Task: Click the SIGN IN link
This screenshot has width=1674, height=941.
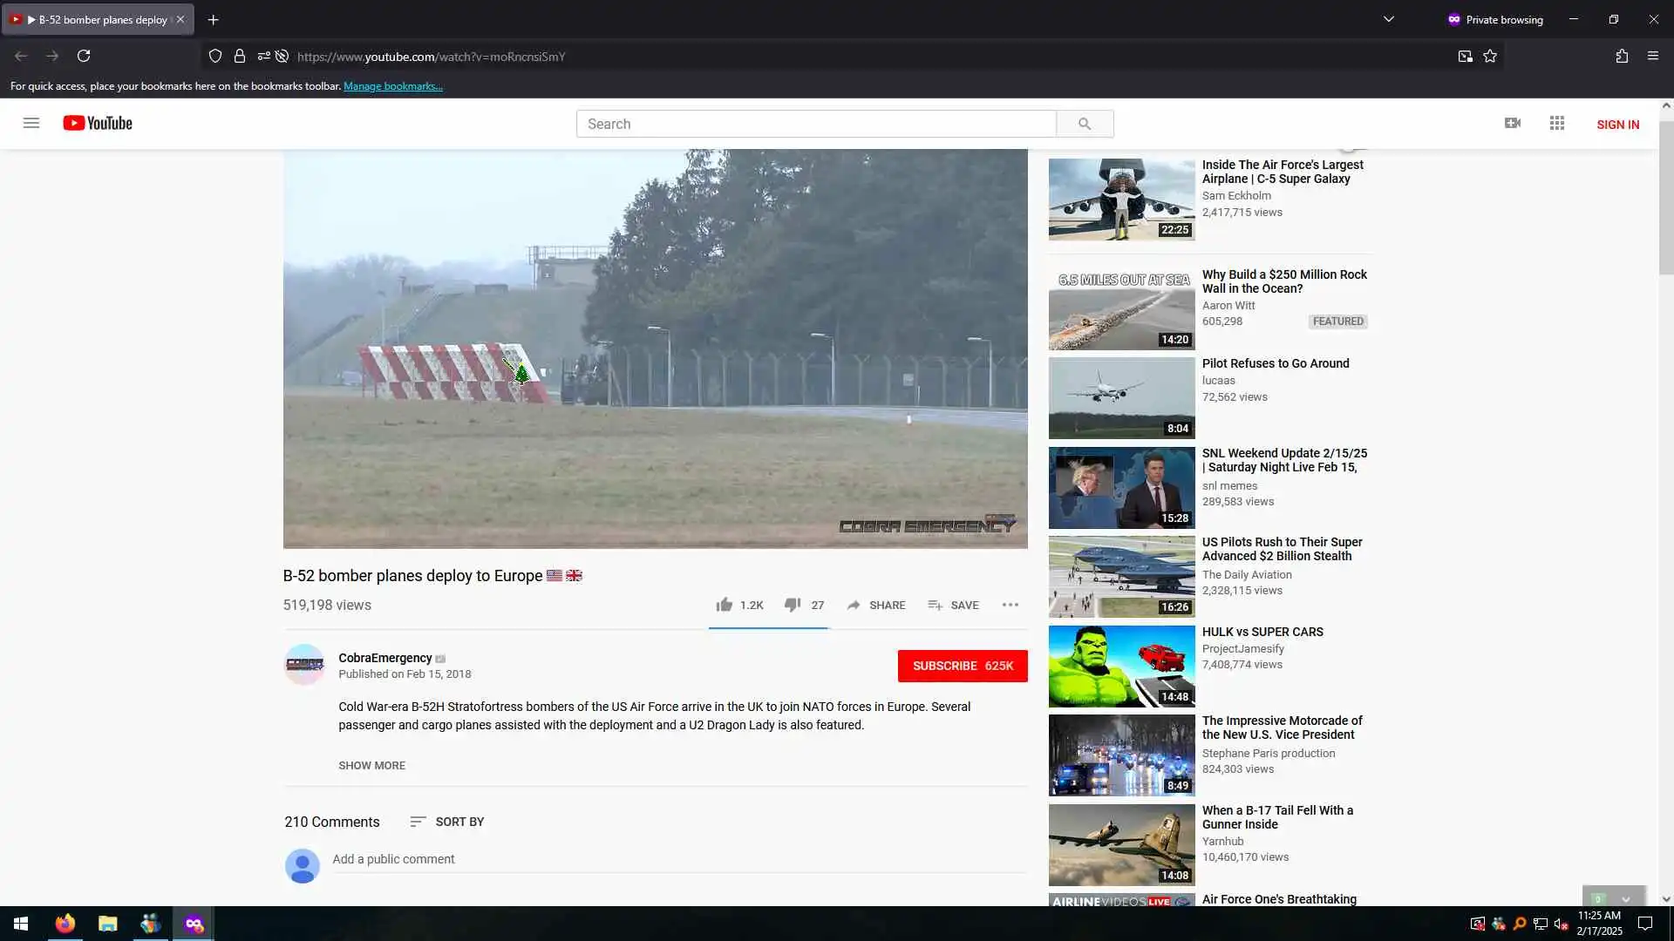Action: point(1617,125)
